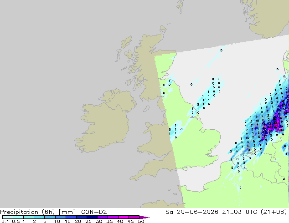289x223 pixels.
Task: Click the legend value '50'
Action: (141, 221)
